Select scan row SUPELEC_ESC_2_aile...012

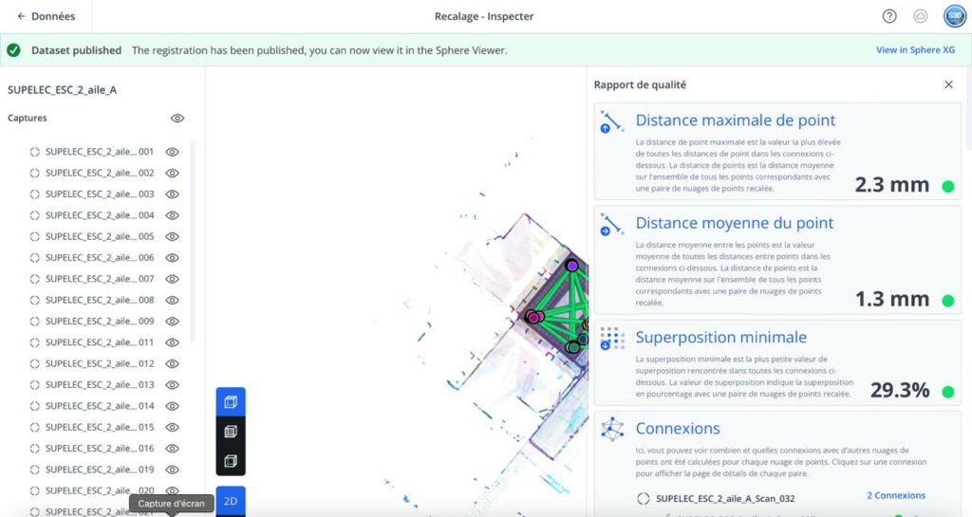coord(99,363)
